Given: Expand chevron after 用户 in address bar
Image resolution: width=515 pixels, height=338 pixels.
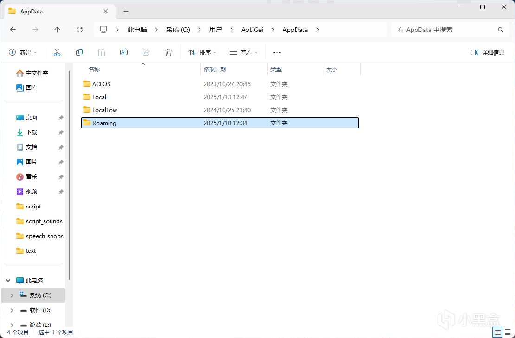Looking at the screenshot, I should (x=232, y=30).
